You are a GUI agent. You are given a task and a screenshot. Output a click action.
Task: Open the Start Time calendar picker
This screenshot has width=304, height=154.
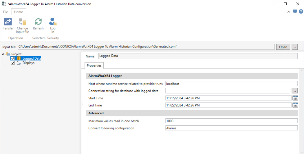[x=295, y=98]
